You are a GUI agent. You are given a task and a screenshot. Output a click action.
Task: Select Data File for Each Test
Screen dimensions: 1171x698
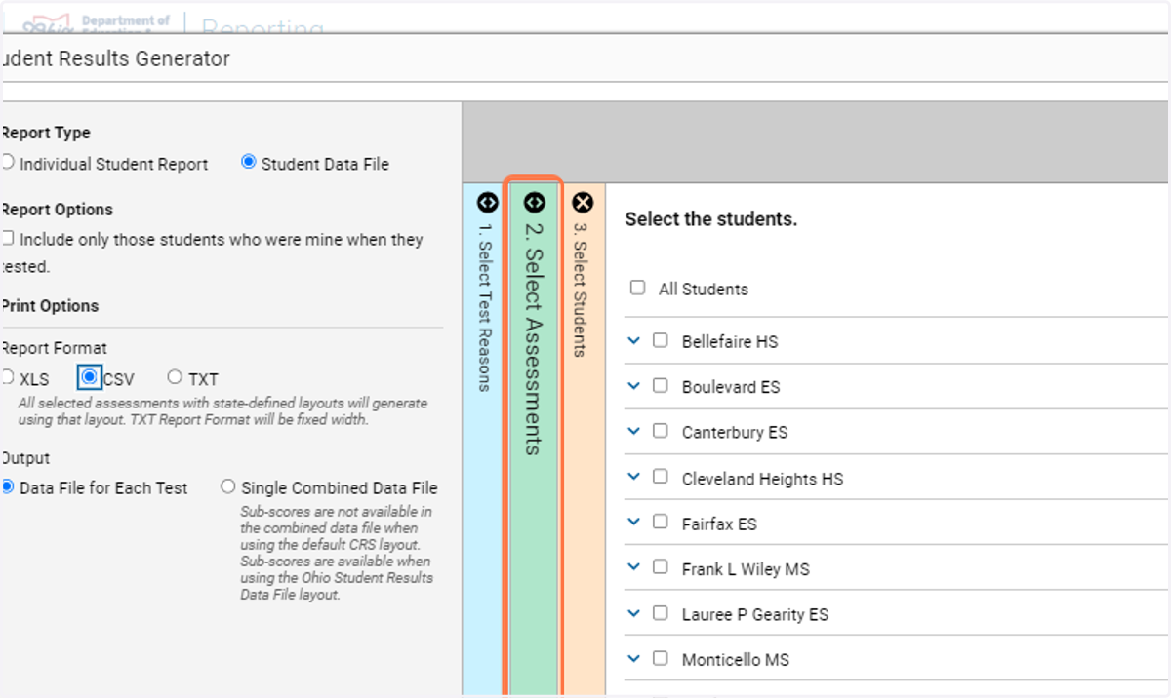click(x=8, y=486)
